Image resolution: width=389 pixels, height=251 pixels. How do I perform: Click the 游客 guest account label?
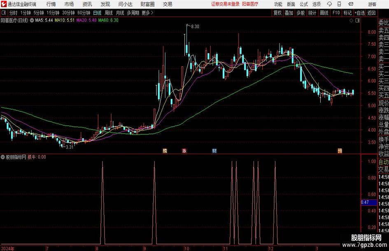coord(372,4)
